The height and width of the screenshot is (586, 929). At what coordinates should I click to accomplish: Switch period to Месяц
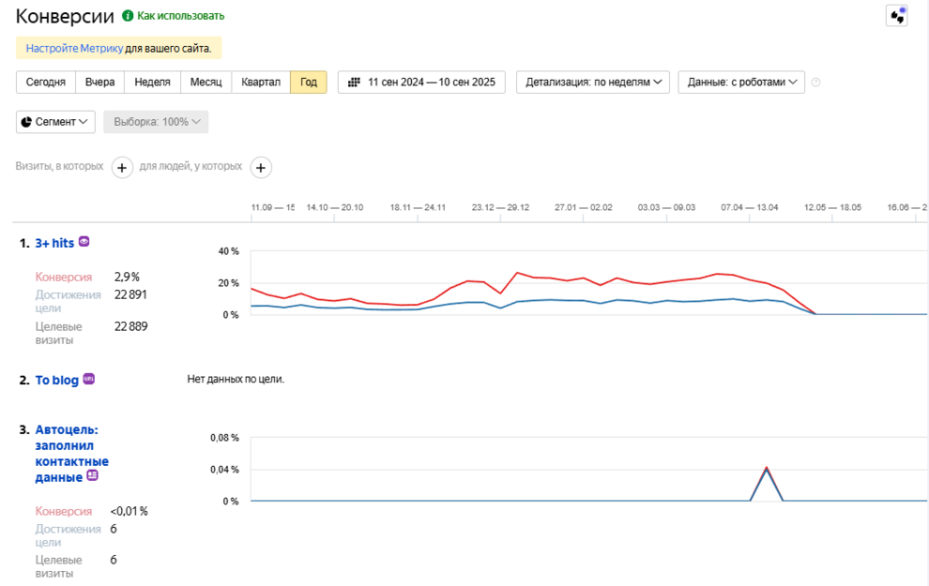pyautogui.click(x=206, y=83)
